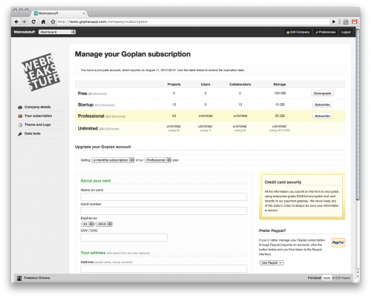Screen dimensions: 371x298
Task: Click Downgrade on the Free plan row
Action: click(322, 93)
